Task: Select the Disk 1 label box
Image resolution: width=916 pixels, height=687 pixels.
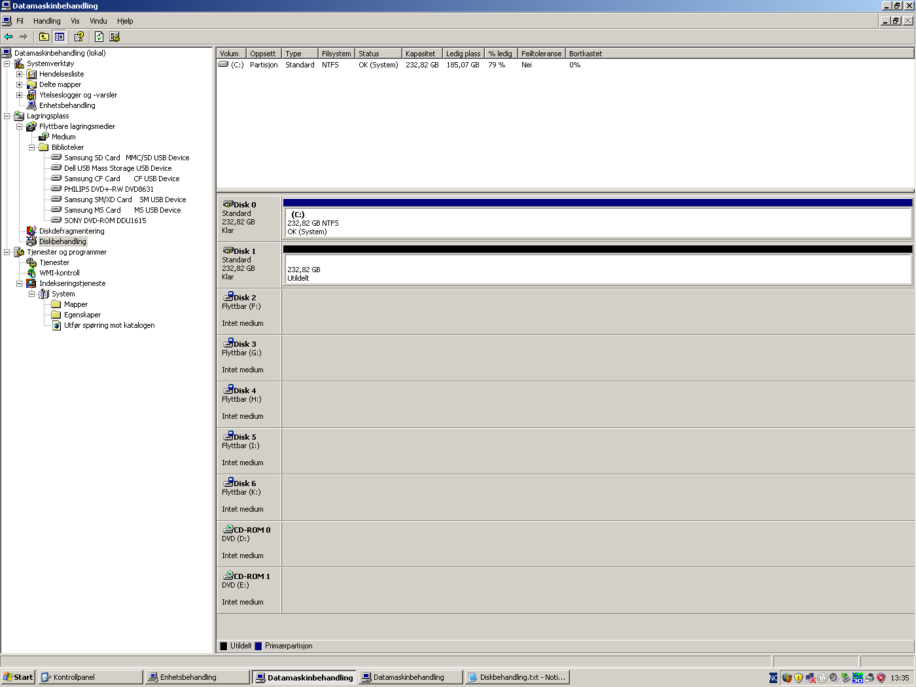Action: [249, 264]
